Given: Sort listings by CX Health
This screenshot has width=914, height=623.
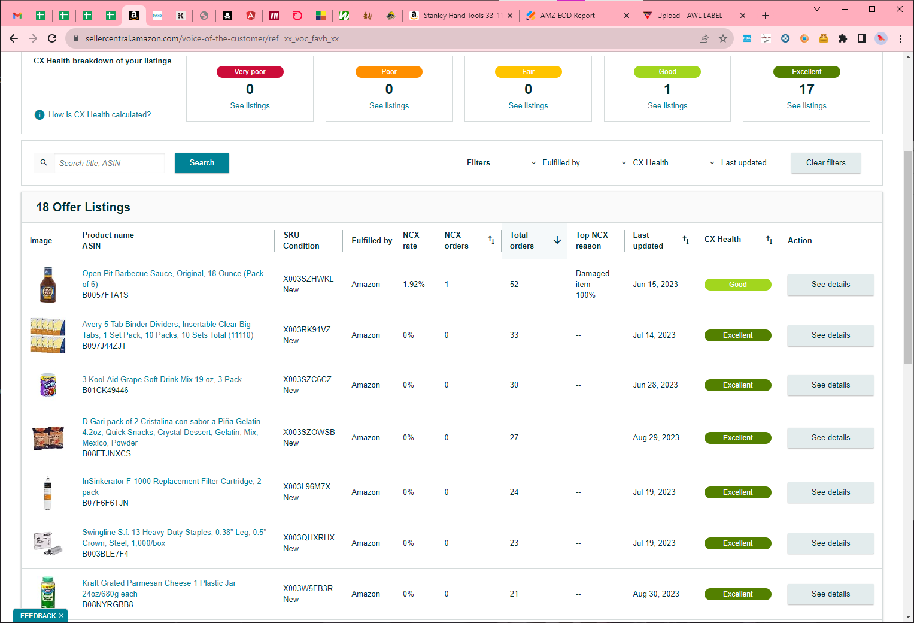Looking at the screenshot, I should (769, 240).
